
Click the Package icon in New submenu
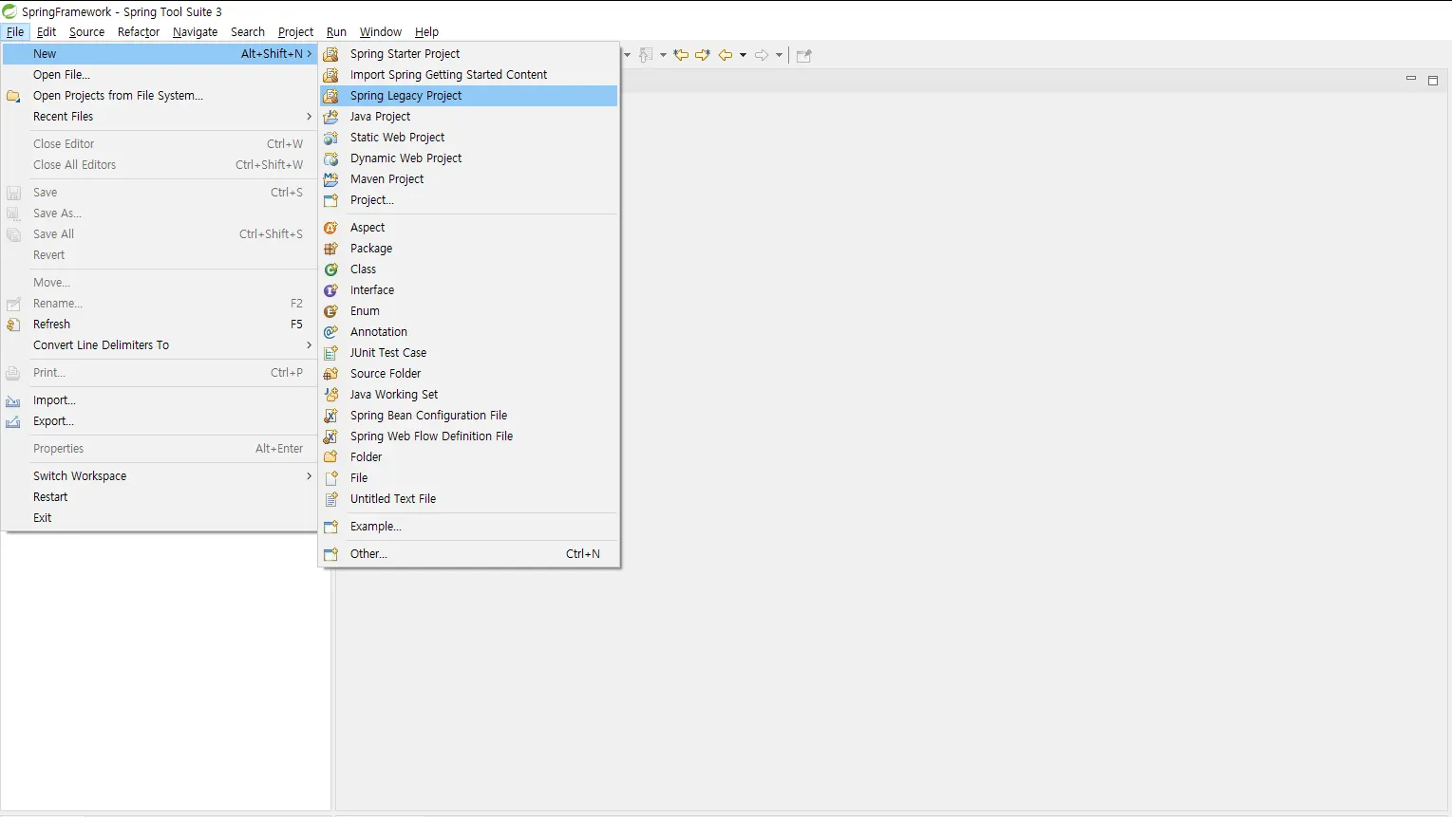click(x=330, y=249)
